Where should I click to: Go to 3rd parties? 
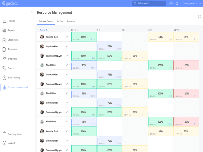pos(12,59)
